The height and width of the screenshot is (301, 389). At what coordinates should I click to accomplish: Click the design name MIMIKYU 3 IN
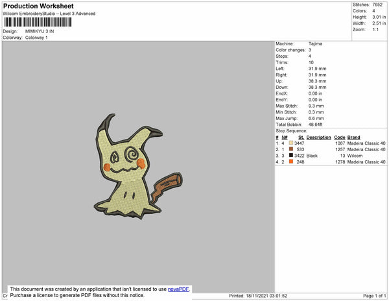pyautogui.click(x=40, y=31)
